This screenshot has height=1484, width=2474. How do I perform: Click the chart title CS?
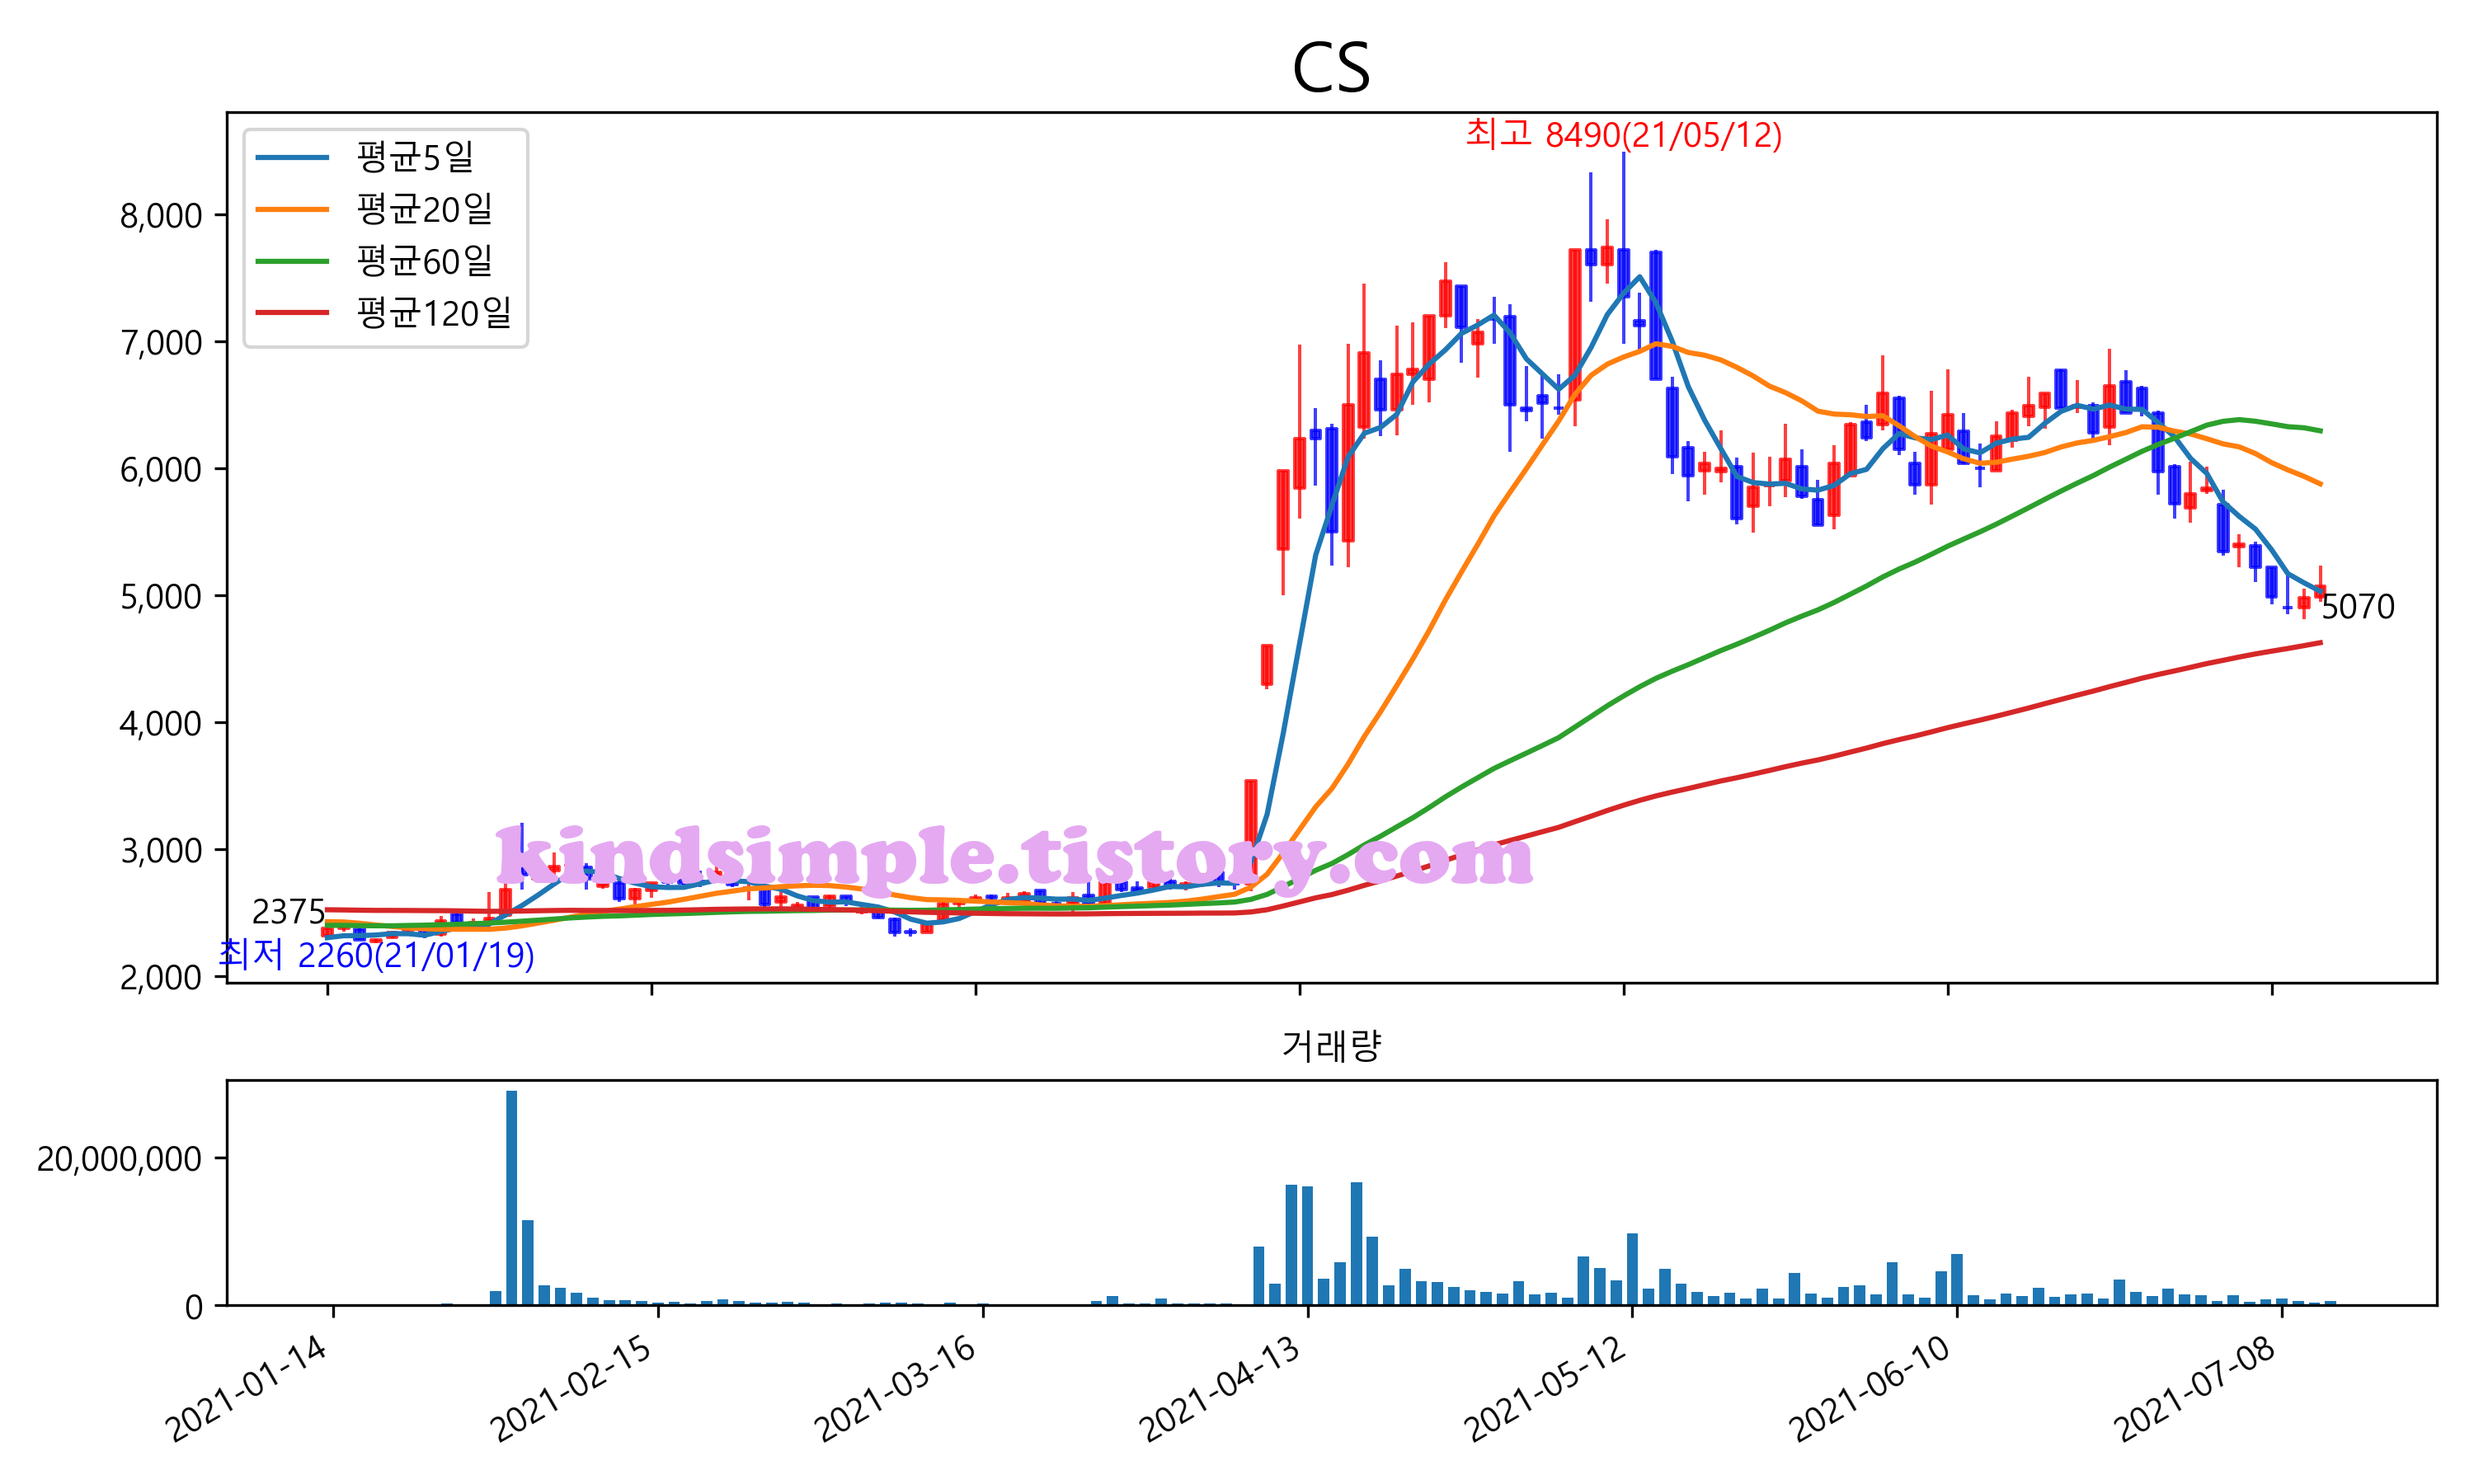coord(1330,68)
